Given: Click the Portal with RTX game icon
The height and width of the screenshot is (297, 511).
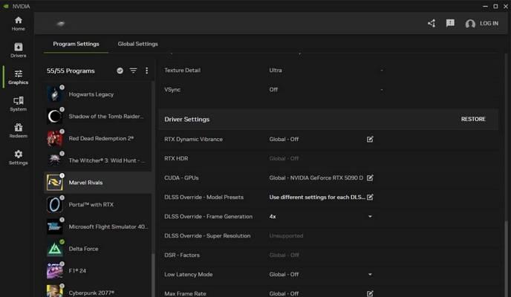Looking at the screenshot, I should (55, 204).
